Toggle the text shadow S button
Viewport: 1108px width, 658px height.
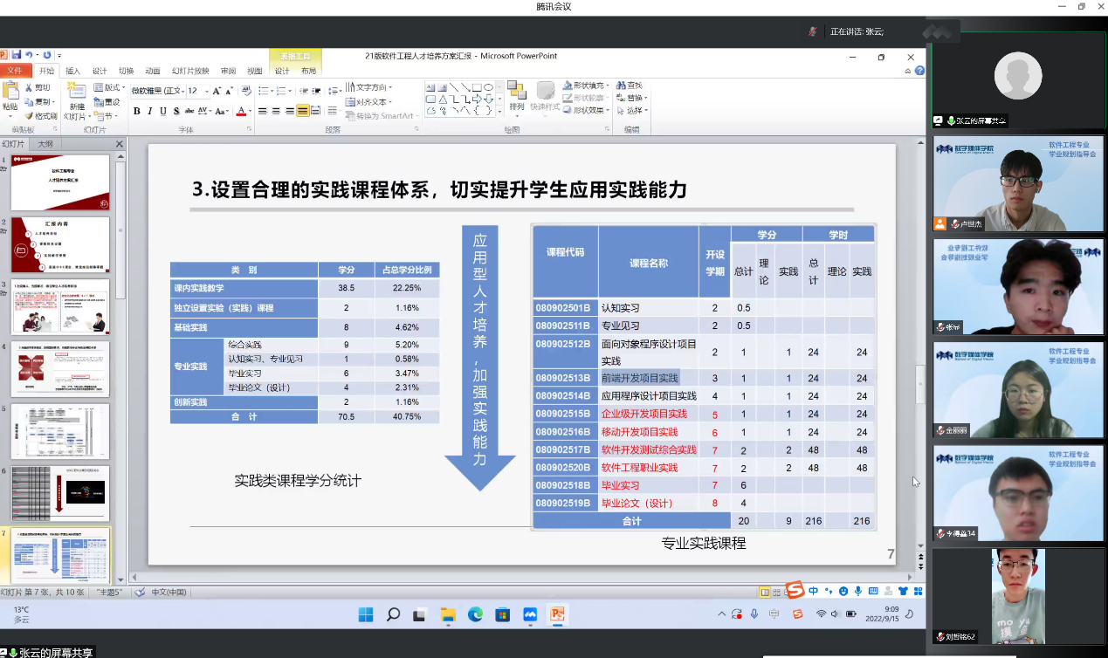click(176, 111)
